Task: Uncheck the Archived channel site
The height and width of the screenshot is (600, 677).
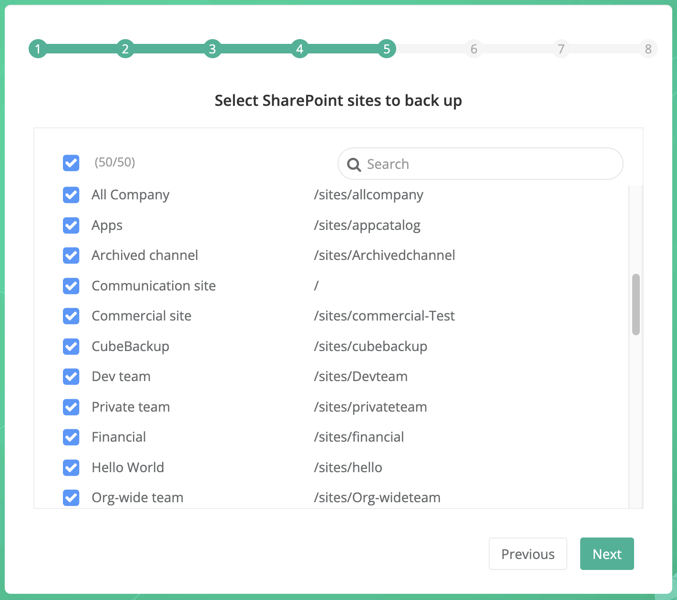Action: coord(71,255)
